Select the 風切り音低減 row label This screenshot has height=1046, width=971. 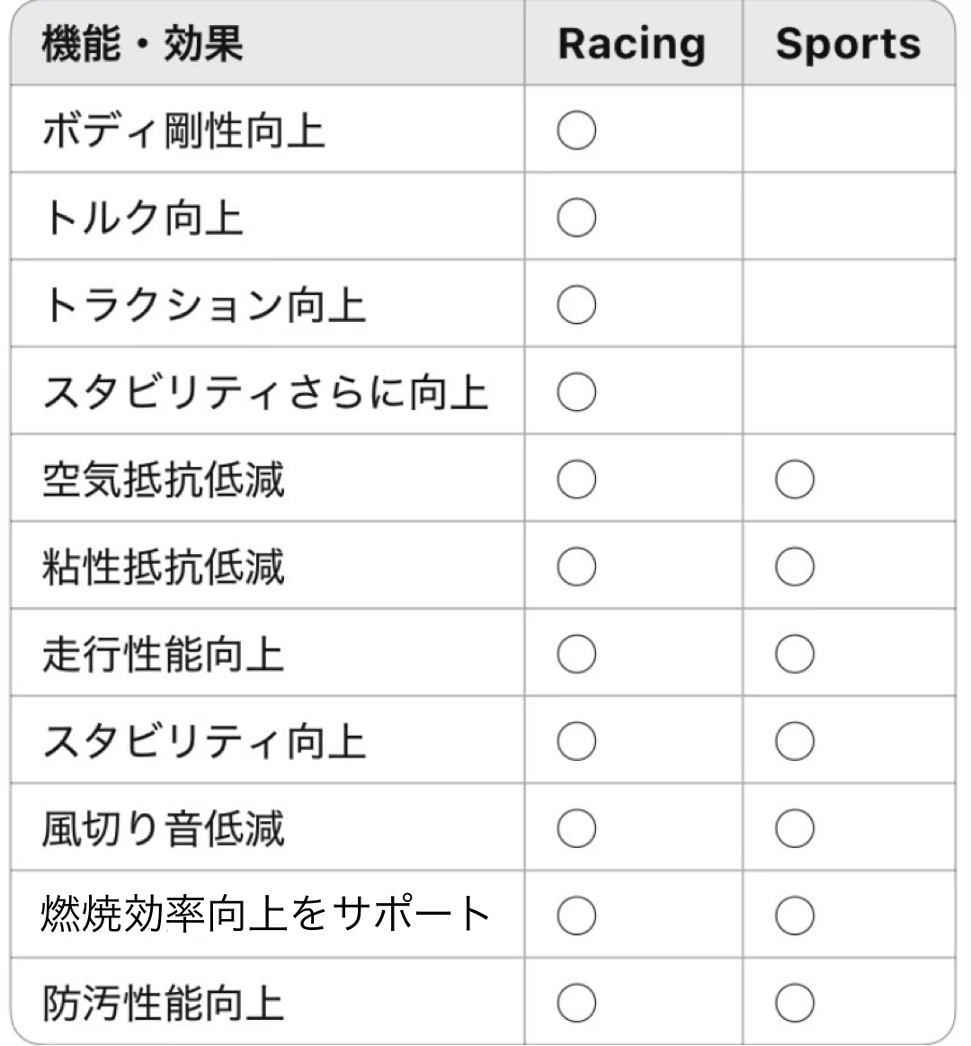pos(163,829)
